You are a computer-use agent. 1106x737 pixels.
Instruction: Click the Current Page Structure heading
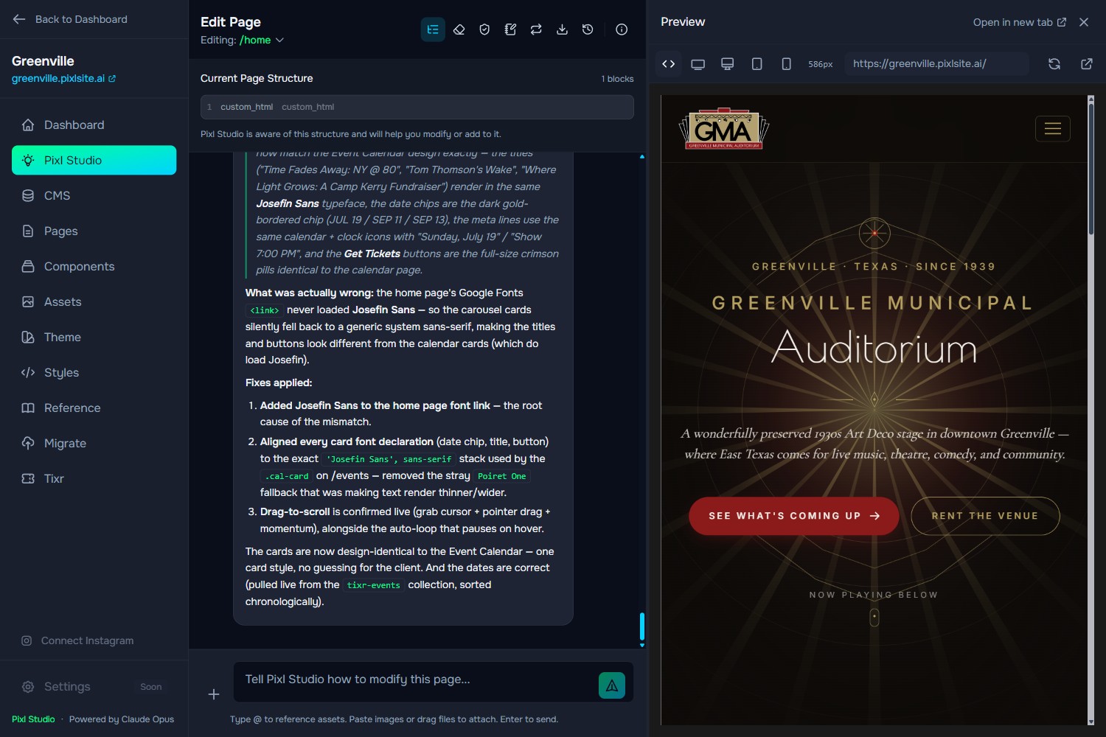257,78
